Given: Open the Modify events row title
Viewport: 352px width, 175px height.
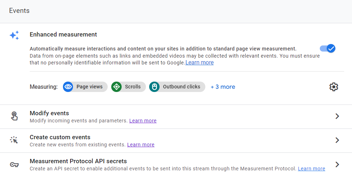Looking at the screenshot, I should click(x=49, y=113).
